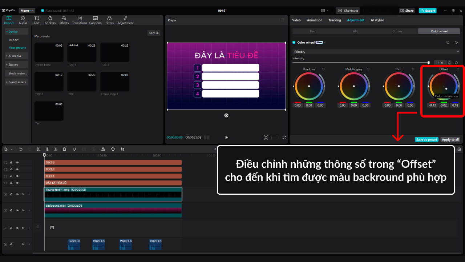Click the Share button
The image size is (465, 262).
click(x=407, y=11)
